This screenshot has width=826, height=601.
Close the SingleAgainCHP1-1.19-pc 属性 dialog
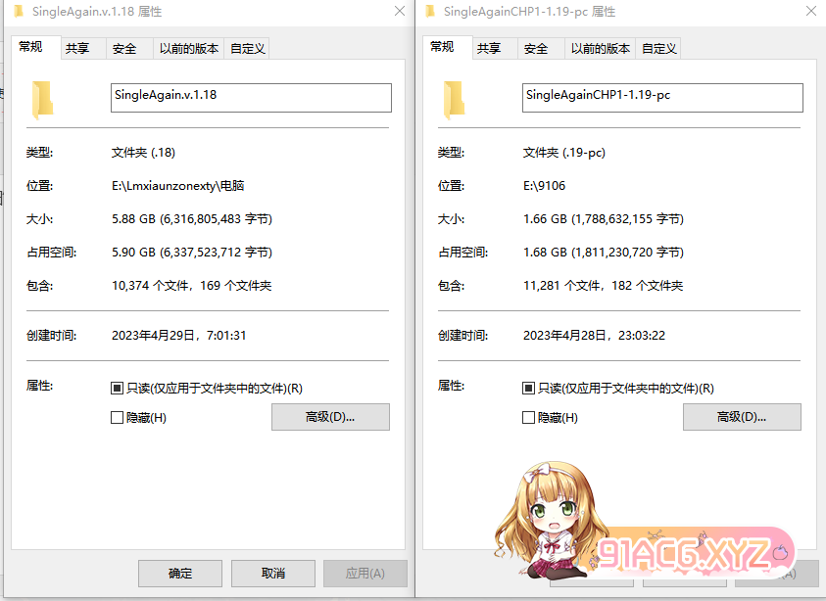(810, 12)
